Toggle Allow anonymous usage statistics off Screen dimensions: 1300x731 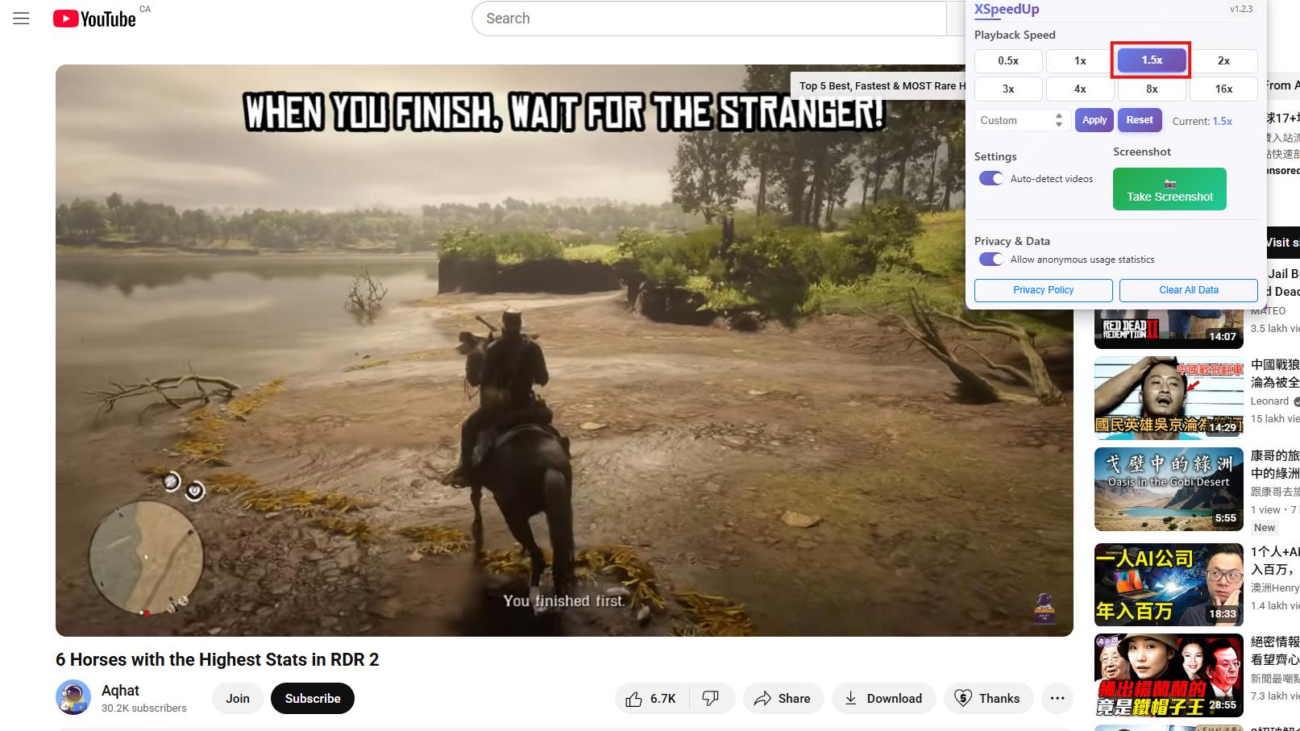coord(991,259)
